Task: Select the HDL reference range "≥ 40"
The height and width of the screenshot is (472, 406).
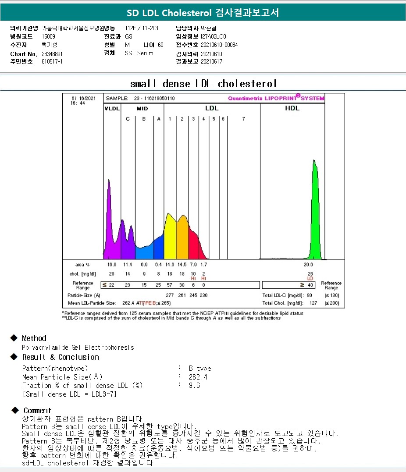Action: click(306, 285)
